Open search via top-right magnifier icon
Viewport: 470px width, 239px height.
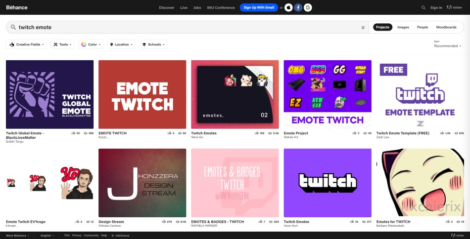(x=423, y=8)
